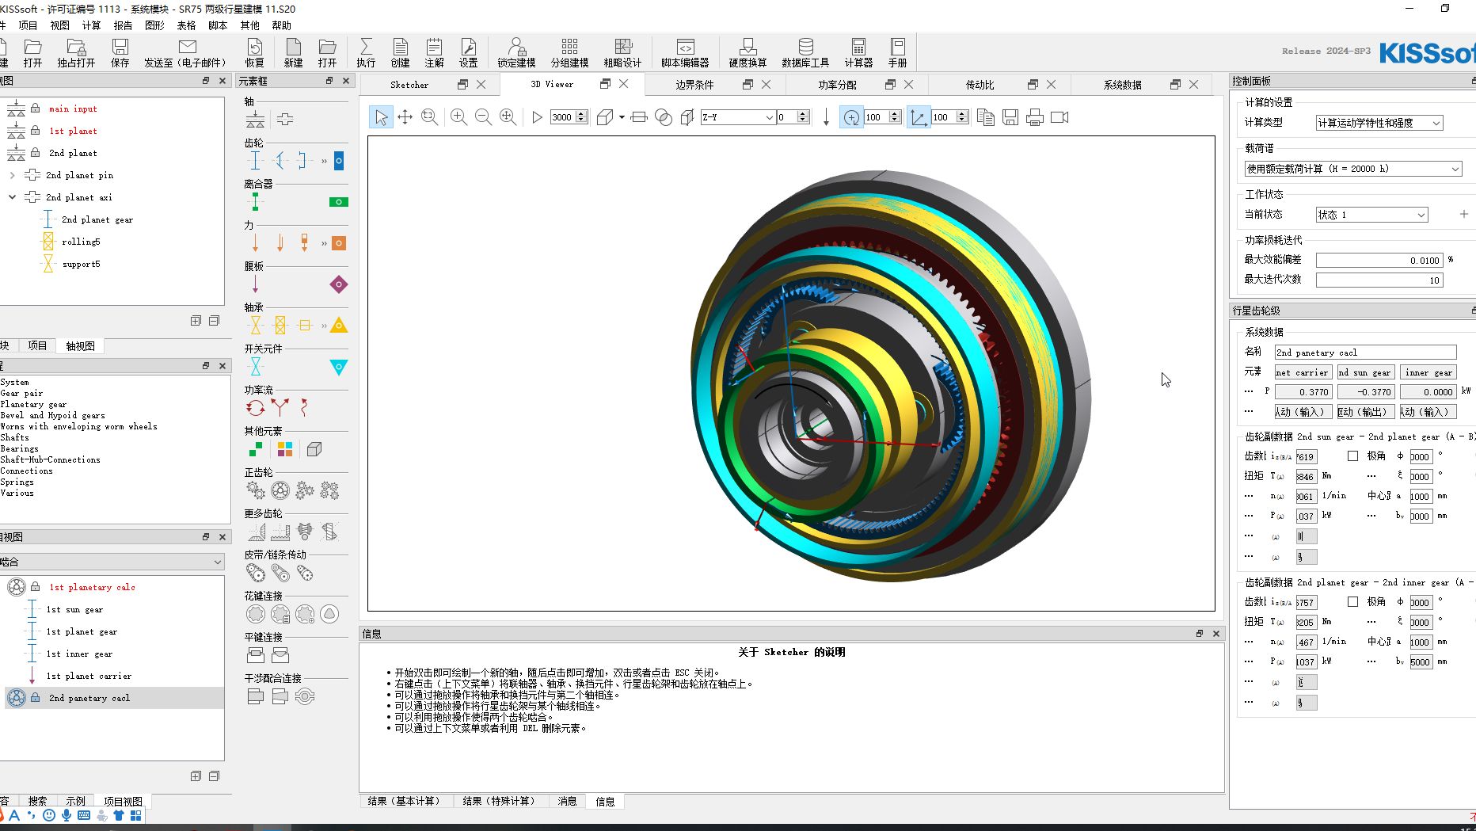1476x831 pixels.
Task: Save the project with 保存 icon
Action: [120, 52]
